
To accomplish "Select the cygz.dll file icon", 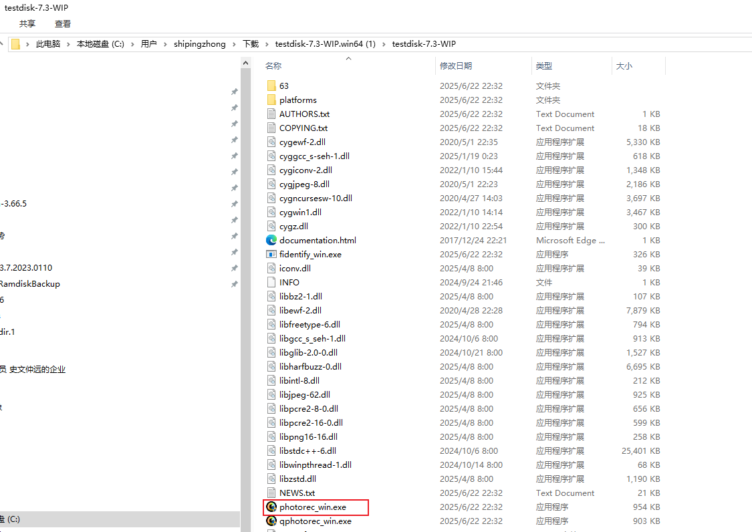I will 271,226.
